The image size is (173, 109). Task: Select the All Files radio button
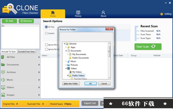[46, 27]
